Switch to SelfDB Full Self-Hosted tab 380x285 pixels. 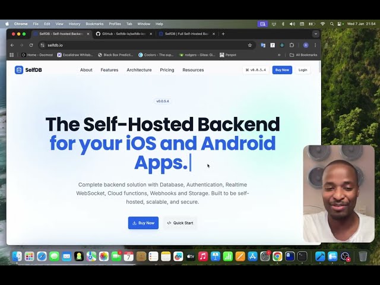coord(186,34)
